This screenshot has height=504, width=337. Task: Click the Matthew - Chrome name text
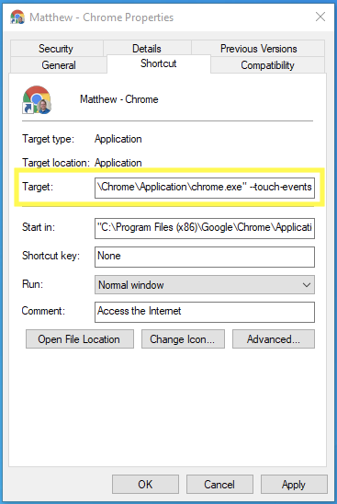(119, 99)
